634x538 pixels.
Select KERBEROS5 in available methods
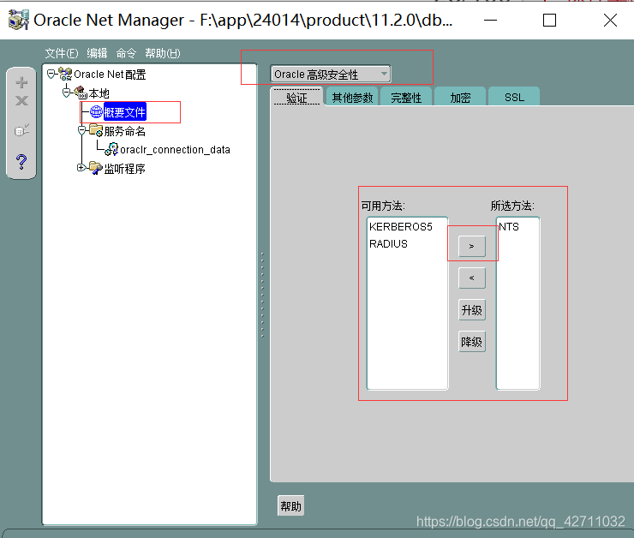401,227
